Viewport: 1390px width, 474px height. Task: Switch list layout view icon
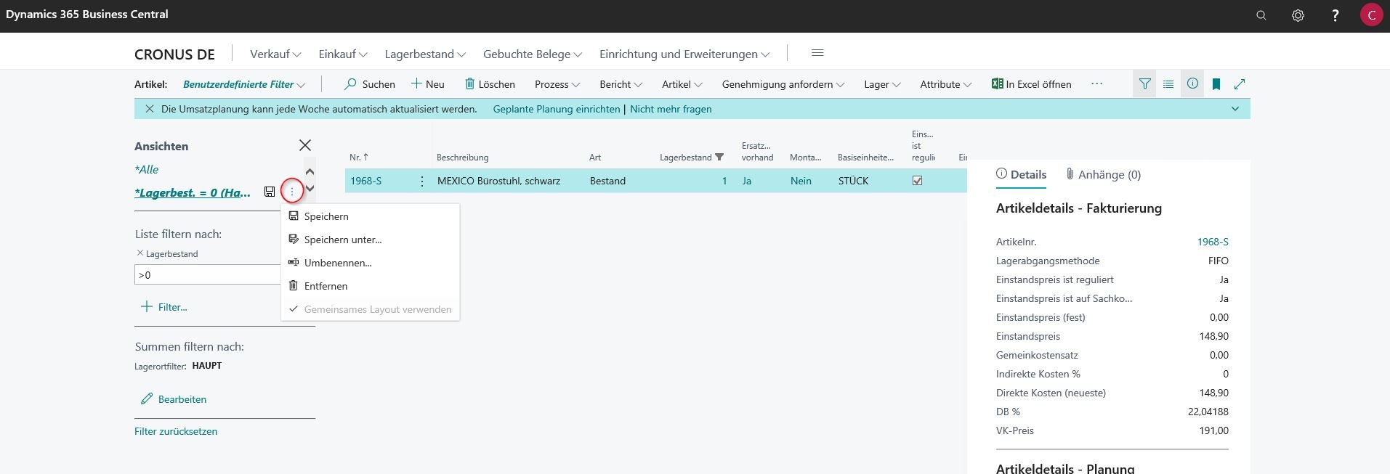click(x=1168, y=84)
